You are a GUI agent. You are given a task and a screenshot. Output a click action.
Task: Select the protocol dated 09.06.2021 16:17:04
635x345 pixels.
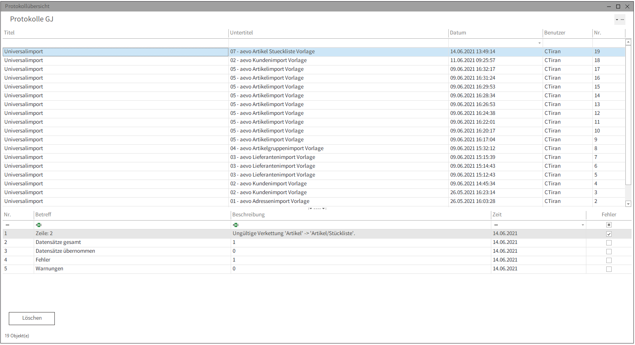314,140
